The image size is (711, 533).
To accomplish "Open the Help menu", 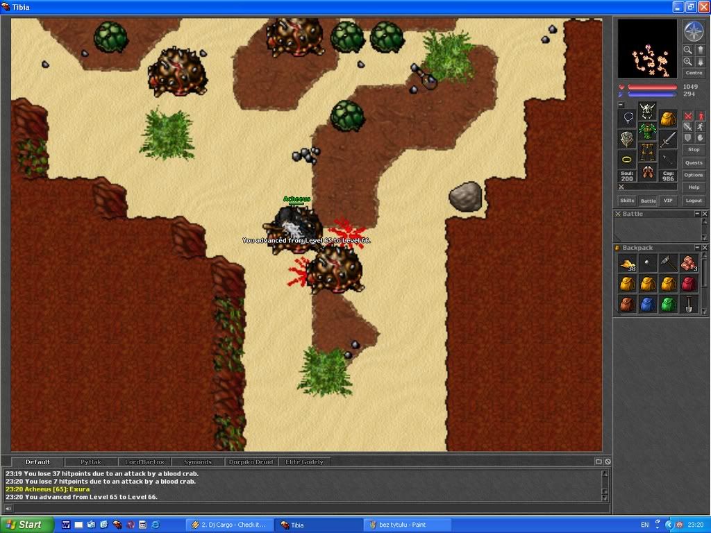I will click(694, 187).
